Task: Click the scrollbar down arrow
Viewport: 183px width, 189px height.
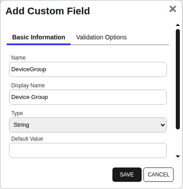Action: point(178,156)
